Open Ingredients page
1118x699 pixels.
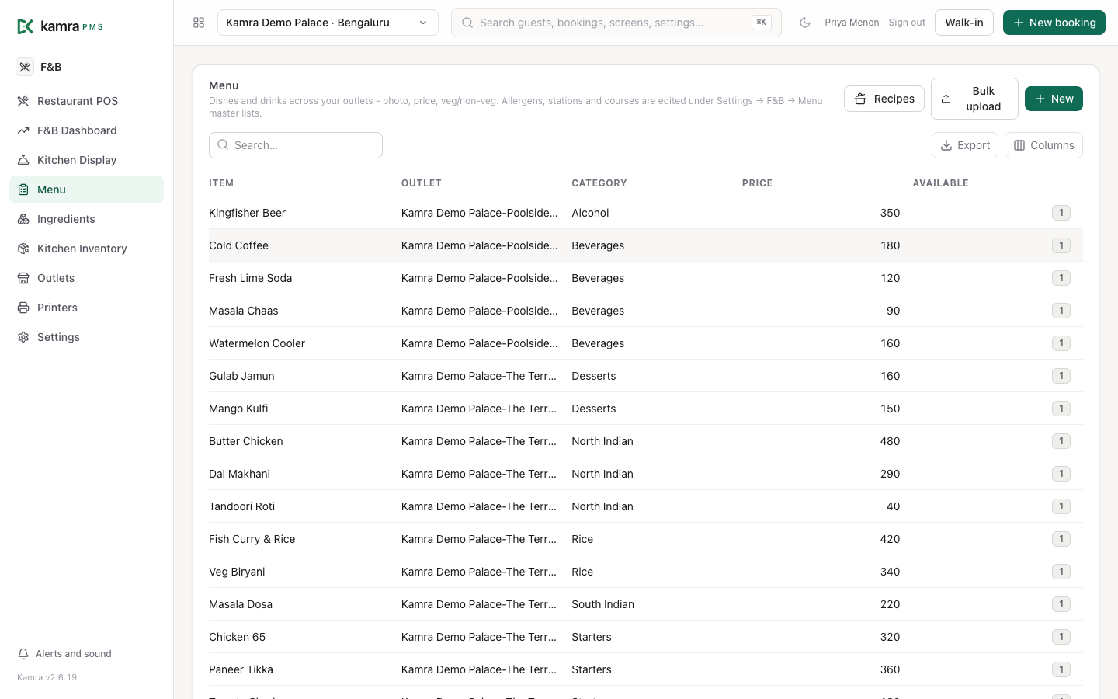(86, 219)
